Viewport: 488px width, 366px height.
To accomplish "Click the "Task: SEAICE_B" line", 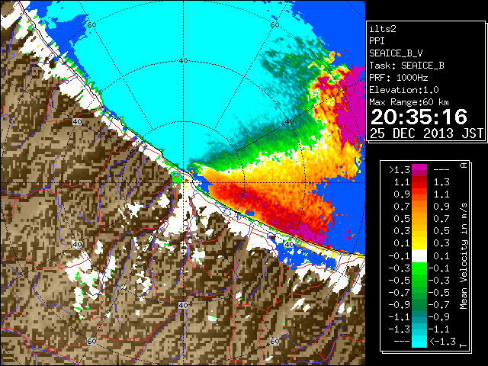I will point(406,66).
